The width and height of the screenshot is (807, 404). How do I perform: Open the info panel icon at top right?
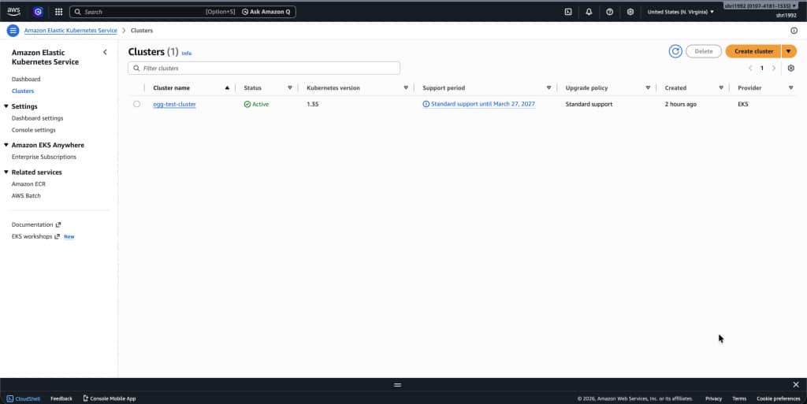tap(794, 31)
